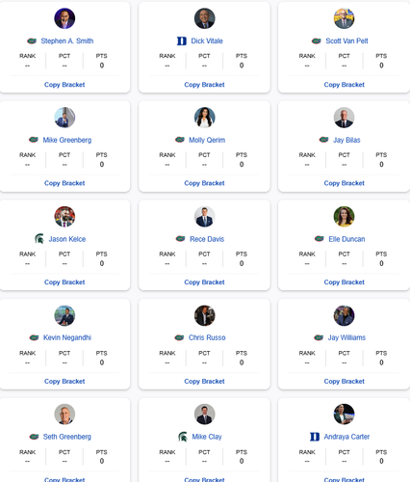Click Dick Vitale's Duke team logo
Image resolution: width=410 pixels, height=482 pixels.
pos(182,40)
